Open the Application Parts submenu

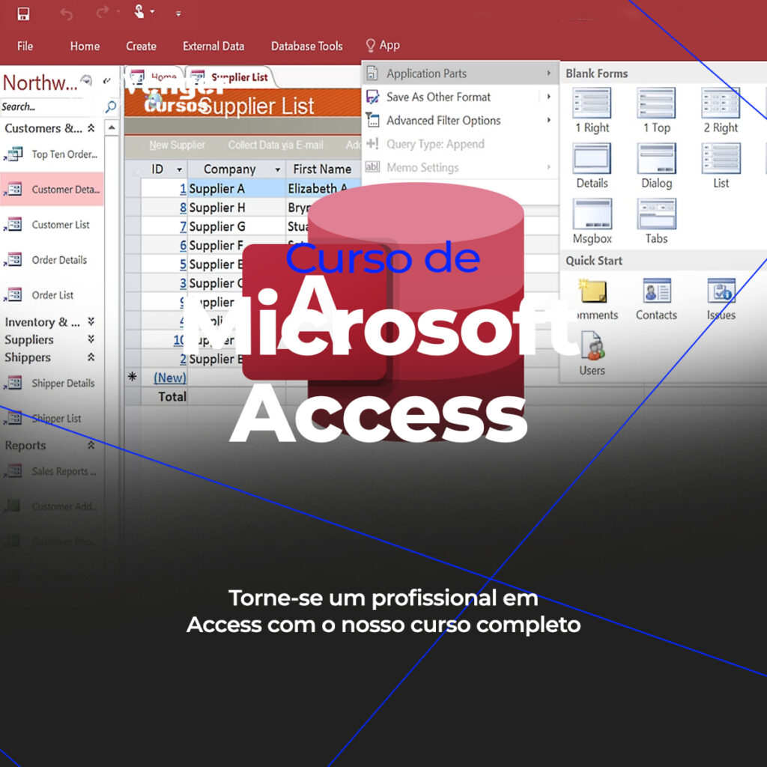click(x=461, y=73)
